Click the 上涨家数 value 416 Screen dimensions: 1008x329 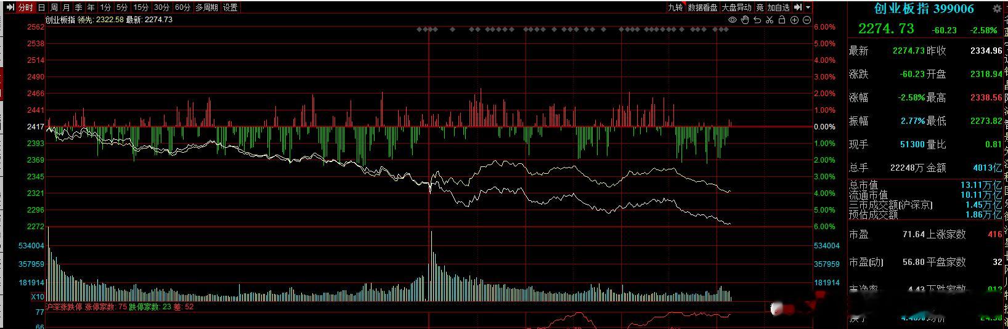[x=994, y=234]
